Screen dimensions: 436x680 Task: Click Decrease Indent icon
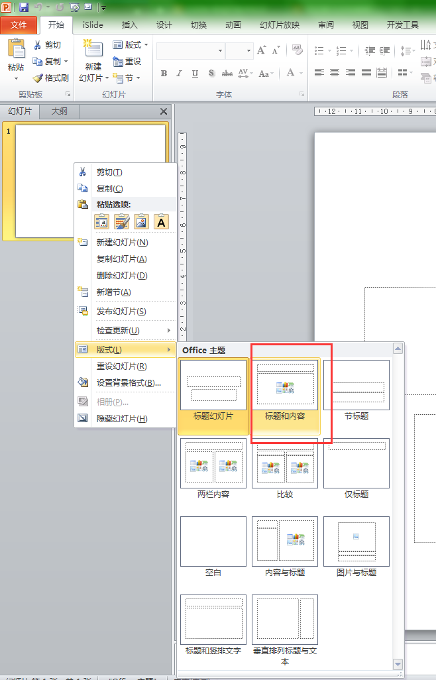(370, 51)
